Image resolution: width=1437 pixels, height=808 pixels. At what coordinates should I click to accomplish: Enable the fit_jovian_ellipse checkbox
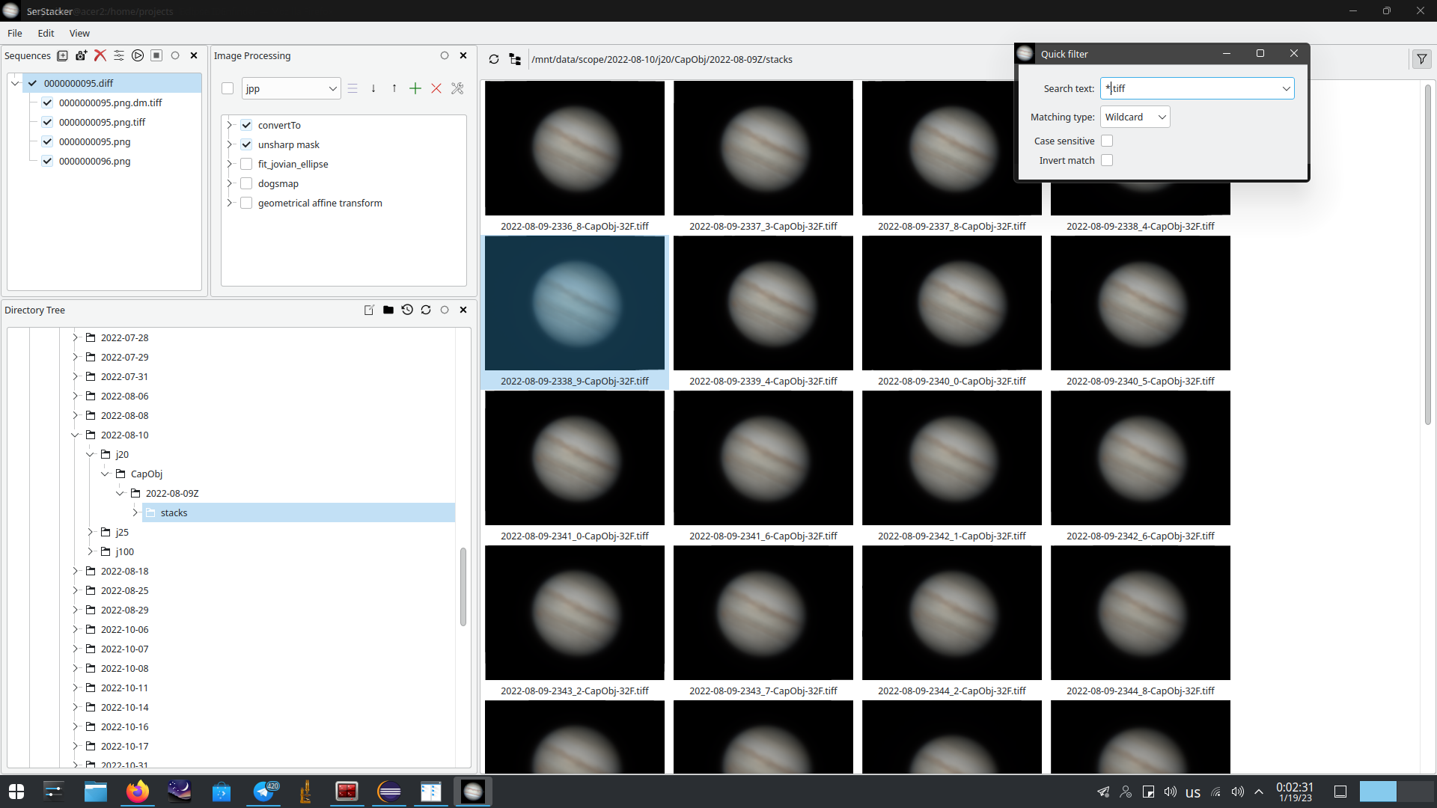246,164
